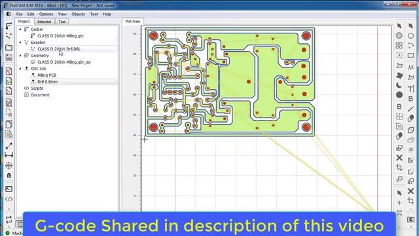
Task: Select CLASS D 200W Milling.gbr object
Action: click(x=60, y=36)
